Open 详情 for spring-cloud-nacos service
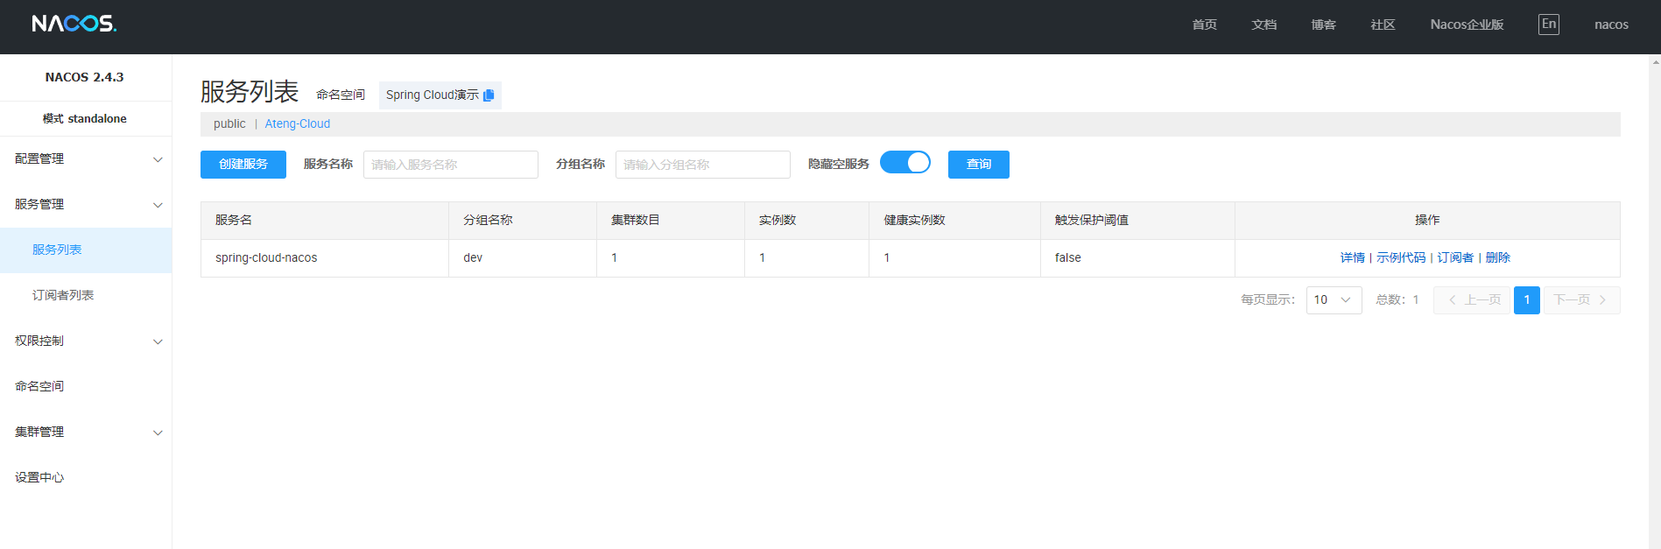This screenshot has width=1661, height=549. tap(1352, 258)
